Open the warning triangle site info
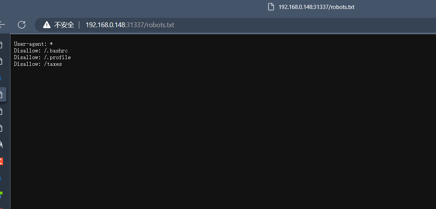436x209 pixels. (x=47, y=25)
